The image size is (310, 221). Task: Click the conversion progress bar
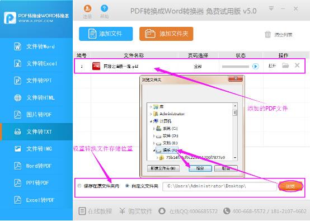pyautogui.click(x=236, y=67)
